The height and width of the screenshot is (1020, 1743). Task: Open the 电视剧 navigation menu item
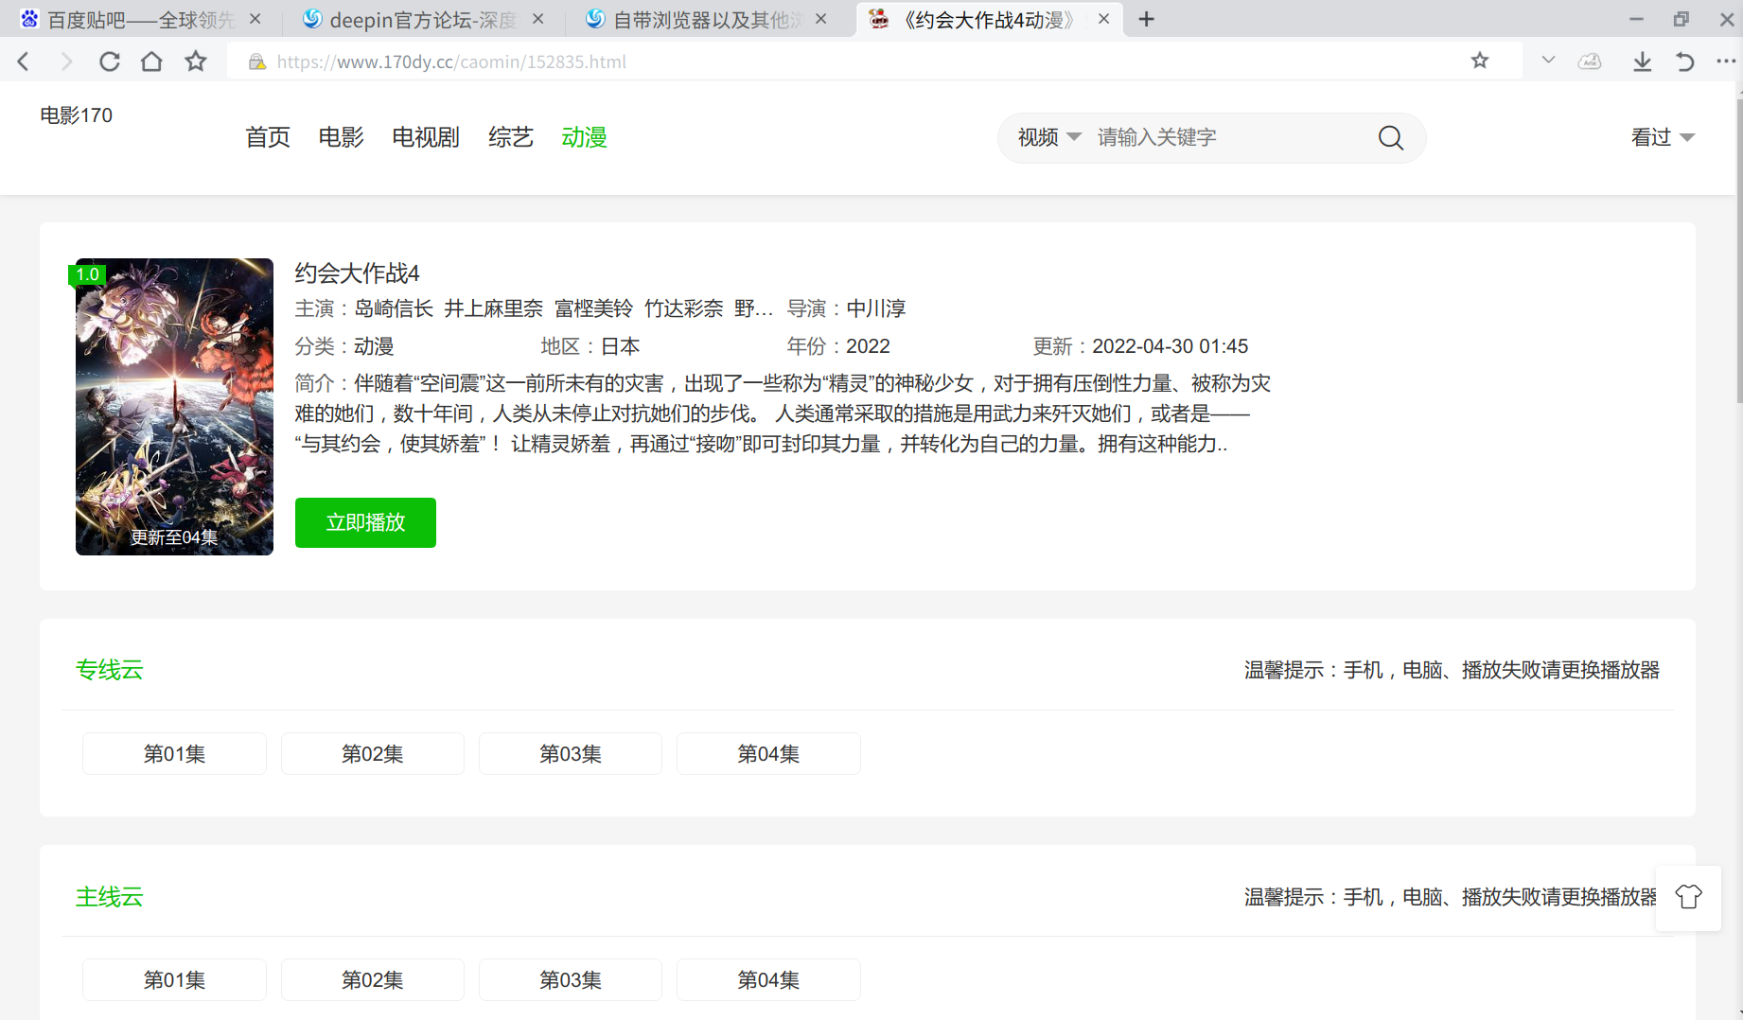[x=425, y=138]
